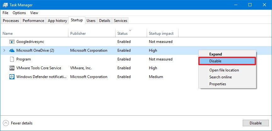Select the Microsoft OneDrive (2) name text
The height and width of the screenshot is (131, 272).
[x=35, y=50]
